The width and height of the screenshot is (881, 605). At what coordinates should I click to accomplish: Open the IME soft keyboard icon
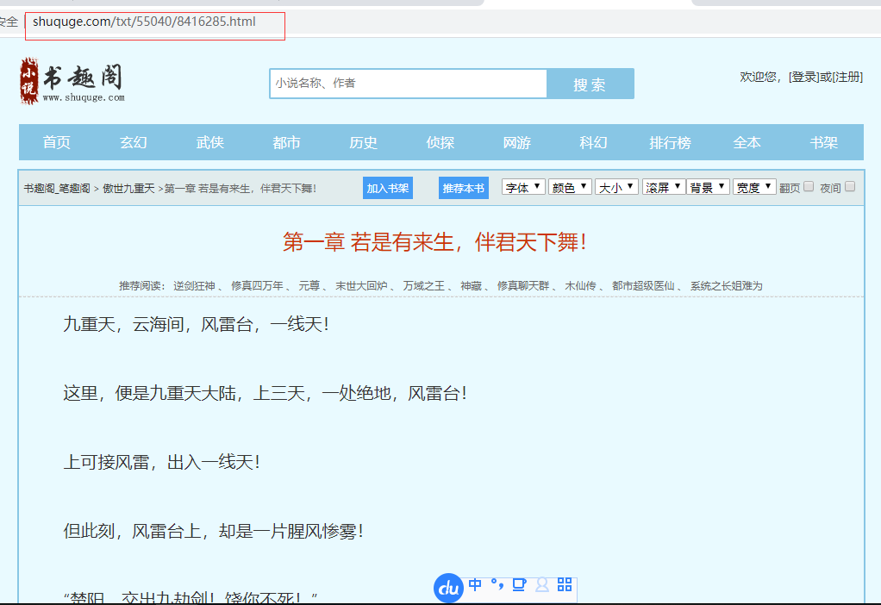519,585
